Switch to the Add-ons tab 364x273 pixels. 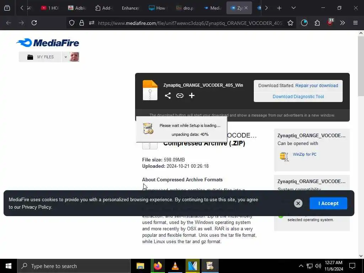103,8
